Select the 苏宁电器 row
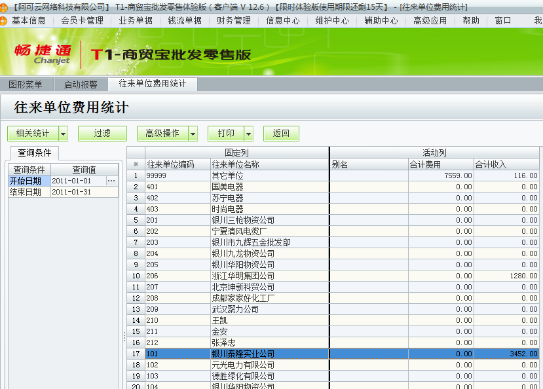543x389 pixels. pyautogui.click(x=333, y=198)
